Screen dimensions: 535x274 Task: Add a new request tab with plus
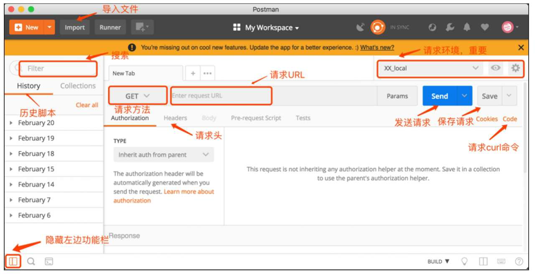[x=193, y=74]
